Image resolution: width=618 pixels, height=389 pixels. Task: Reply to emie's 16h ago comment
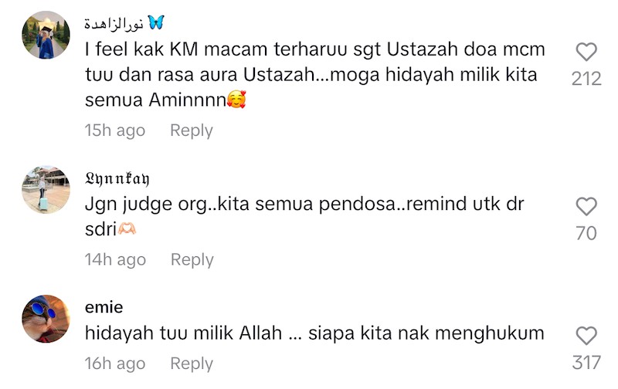click(192, 364)
